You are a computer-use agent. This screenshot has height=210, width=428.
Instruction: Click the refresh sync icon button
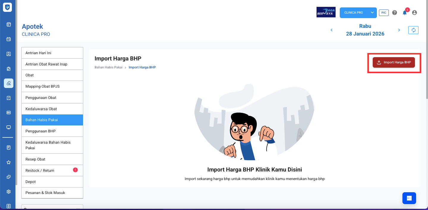[413, 30]
